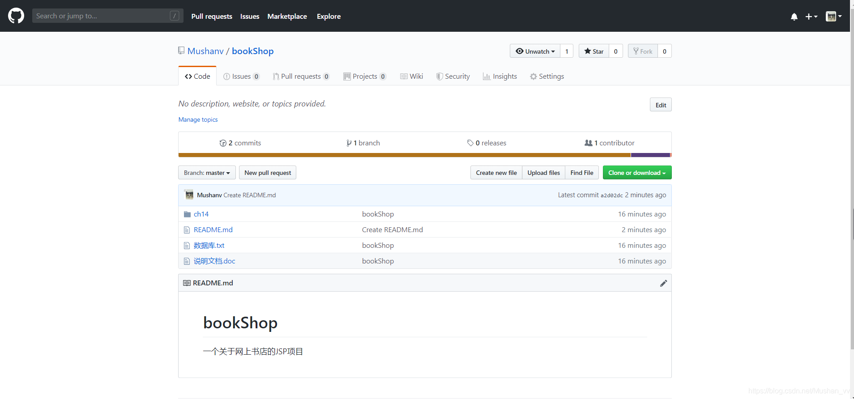Switch to the Security tab
The height and width of the screenshot is (399, 854).
point(453,76)
